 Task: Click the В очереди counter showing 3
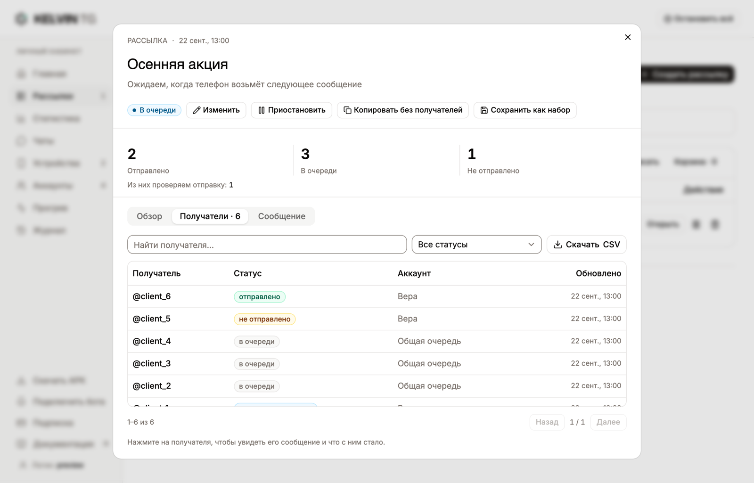coord(319,161)
